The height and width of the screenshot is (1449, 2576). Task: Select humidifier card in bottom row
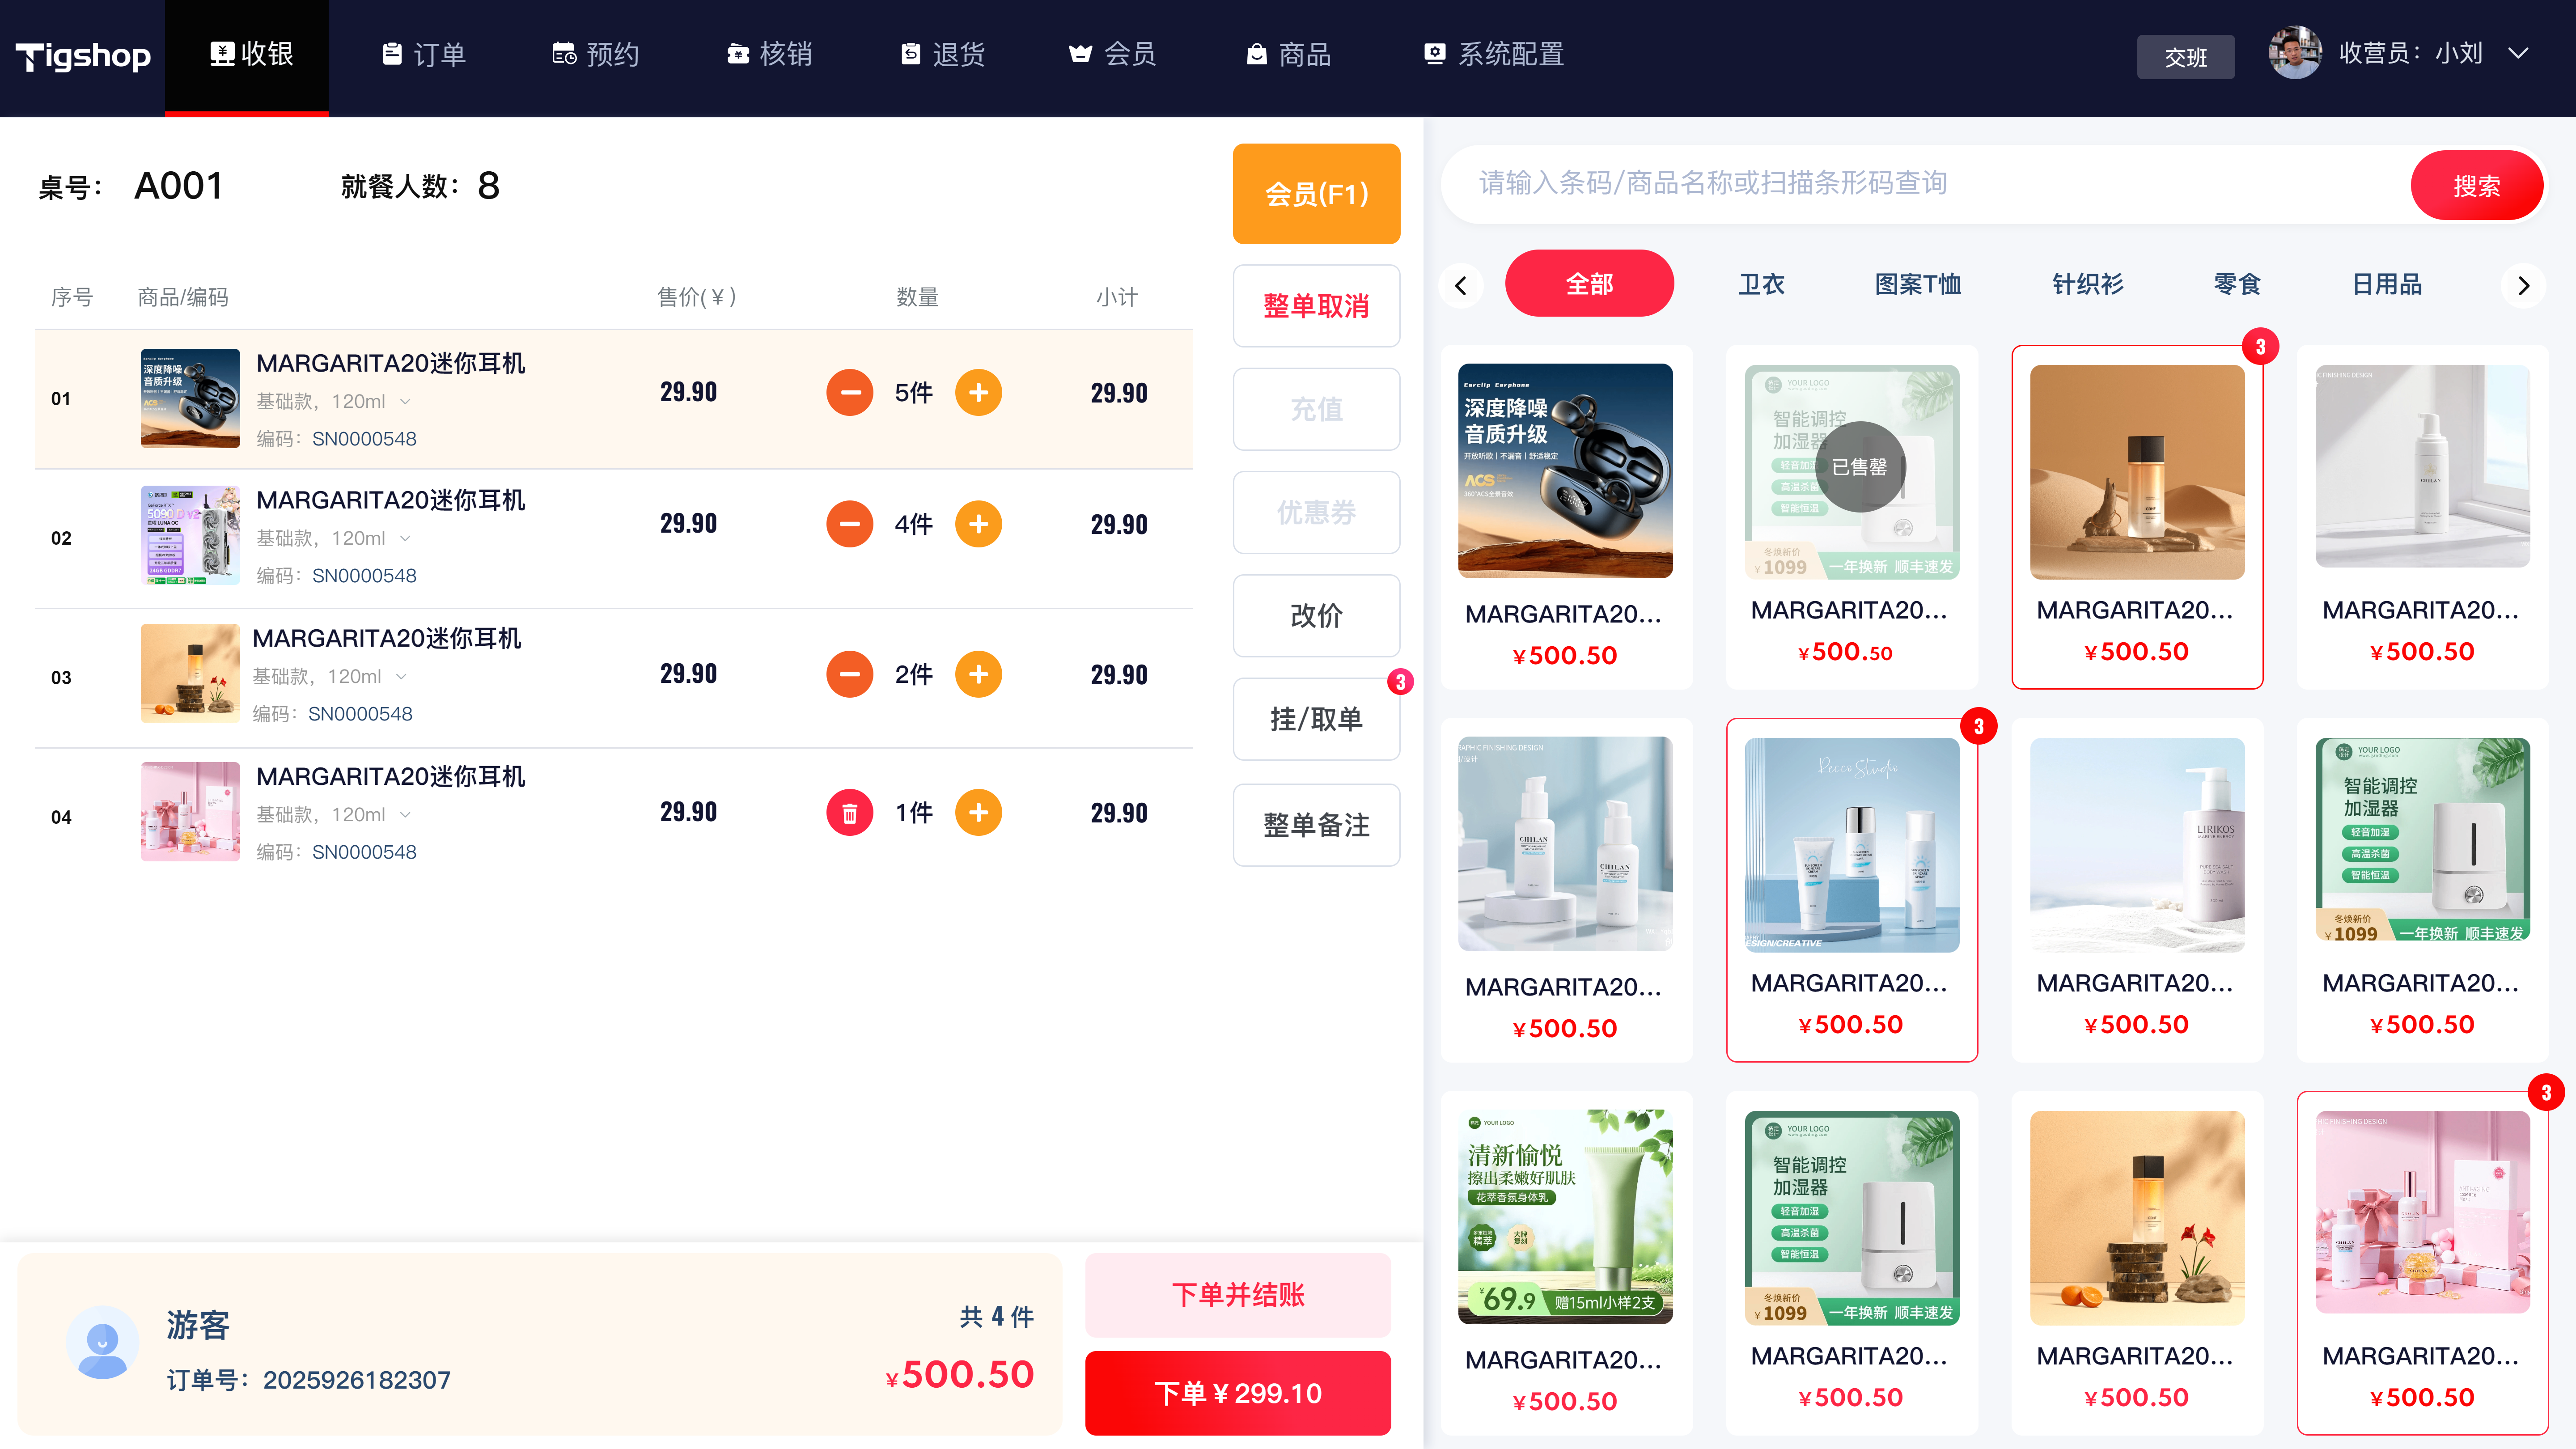[x=1851, y=1263]
